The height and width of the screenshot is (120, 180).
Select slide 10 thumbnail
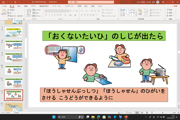[13, 70]
